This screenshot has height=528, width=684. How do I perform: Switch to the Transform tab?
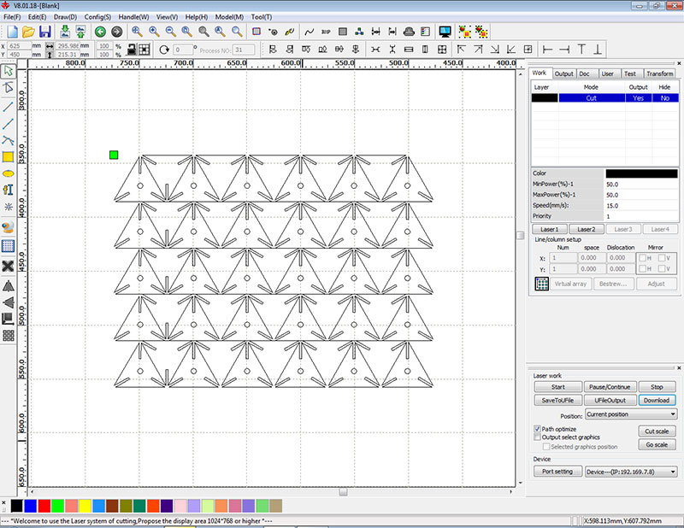click(x=659, y=73)
